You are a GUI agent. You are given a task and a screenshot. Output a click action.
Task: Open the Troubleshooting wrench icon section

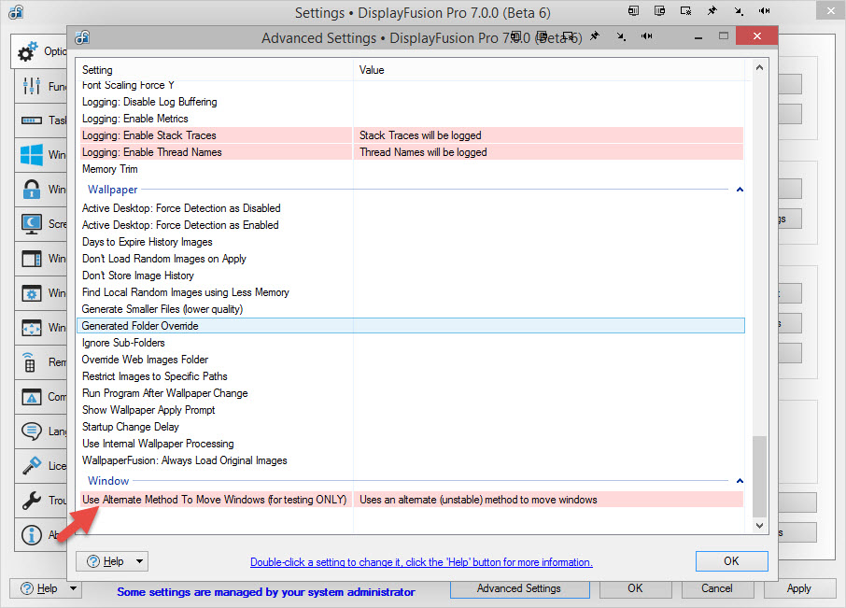(32, 501)
